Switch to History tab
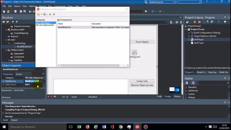The width and height of the screenshot is (231, 130). point(177,96)
